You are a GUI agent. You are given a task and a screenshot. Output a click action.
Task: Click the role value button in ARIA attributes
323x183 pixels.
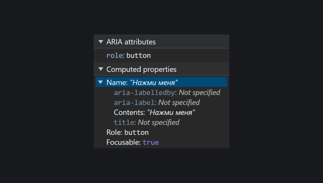(138, 55)
